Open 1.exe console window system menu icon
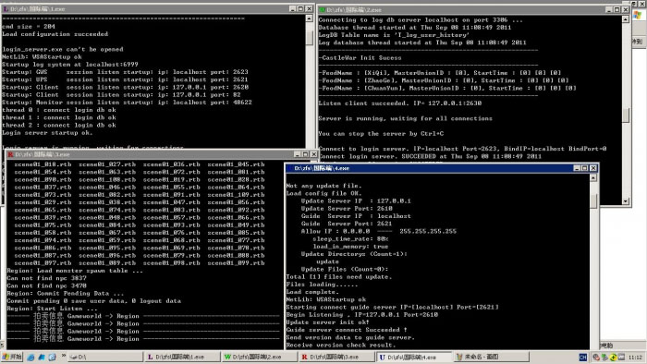 click(x=6, y=8)
